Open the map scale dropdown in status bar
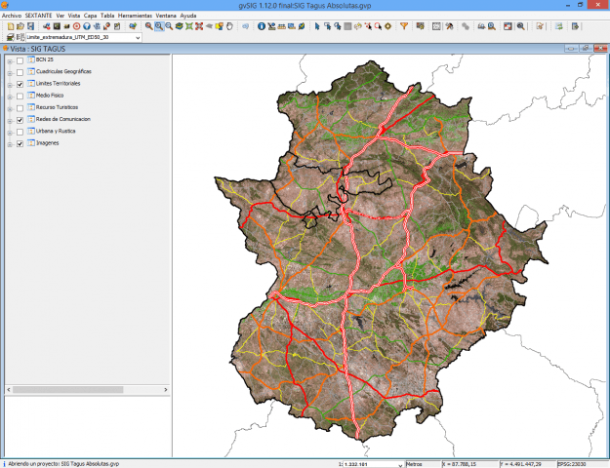 click(400, 464)
